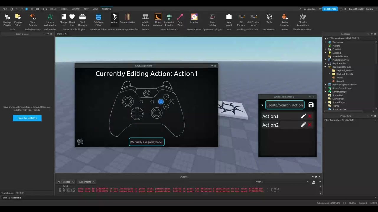Click the save icon in Action Menu

click(311, 105)
